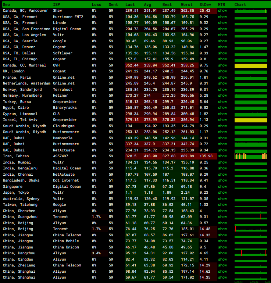The width and height of the screenshot is (271, 283).
Task: Open the Canada, BC, Vancouver chart
Action: click(251, 11)
